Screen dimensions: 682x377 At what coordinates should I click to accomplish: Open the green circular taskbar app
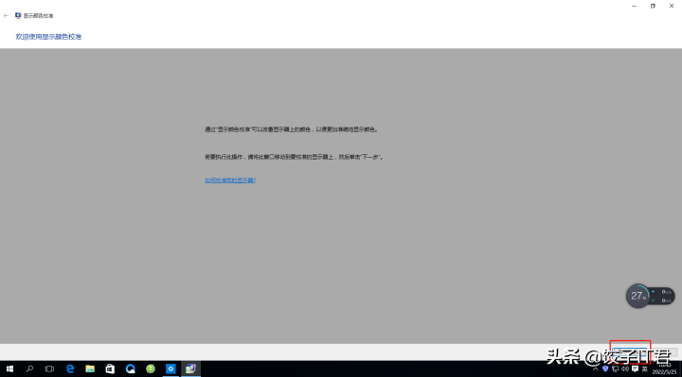[x=151, y=368]
